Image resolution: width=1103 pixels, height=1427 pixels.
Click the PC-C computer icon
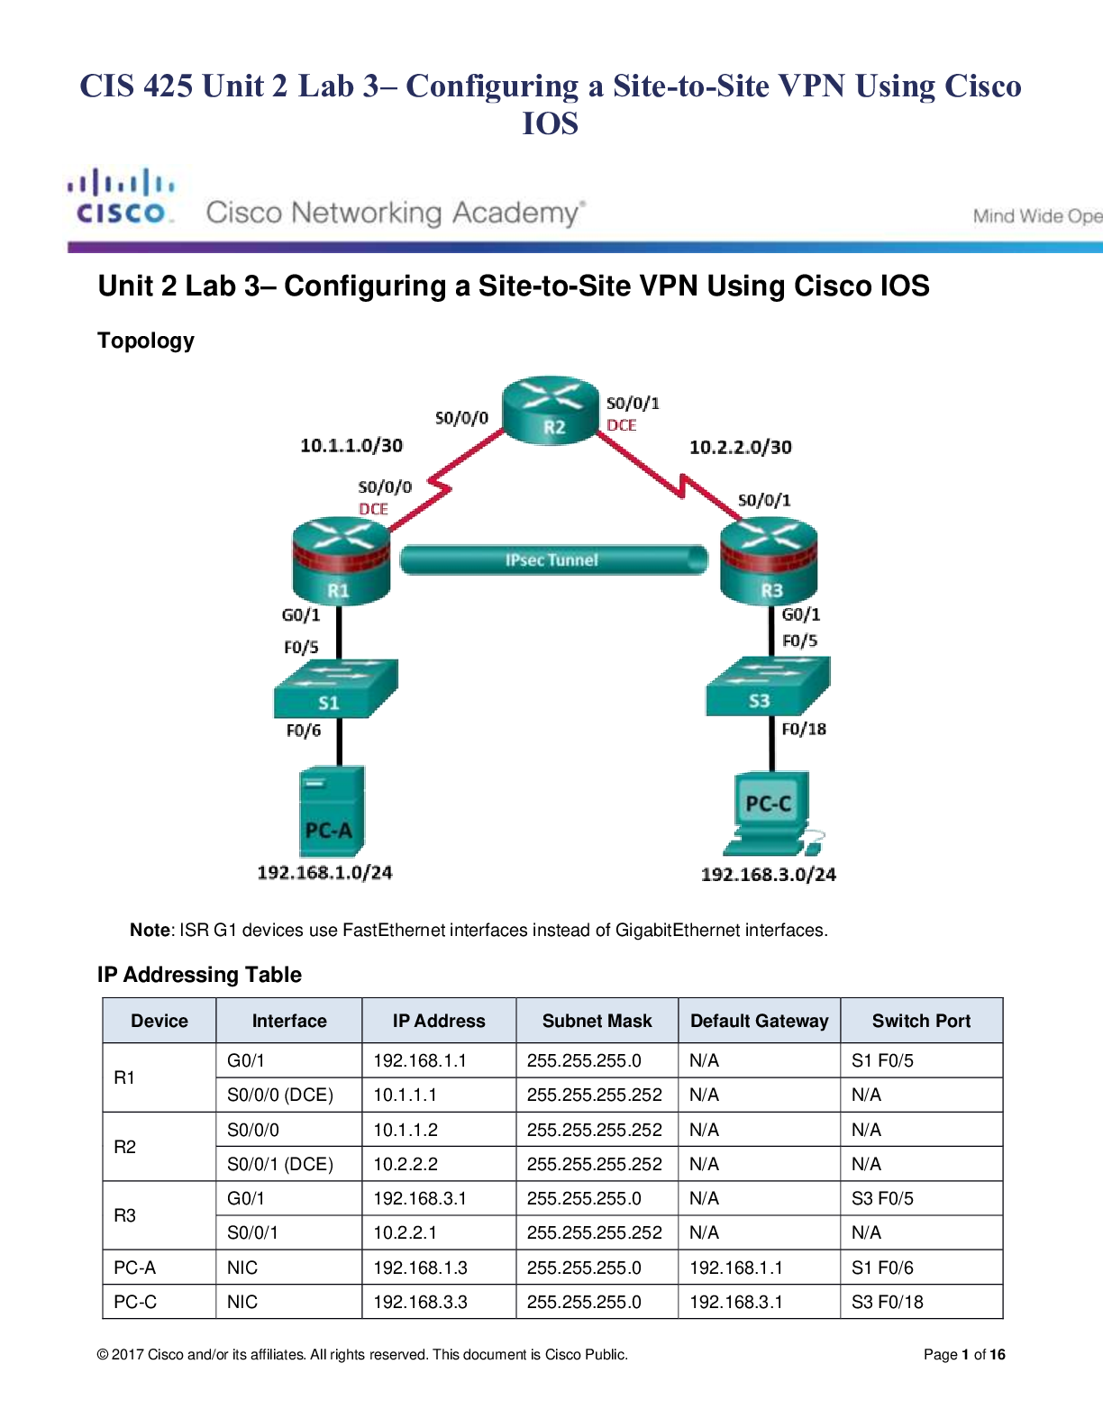click(773, 813)
